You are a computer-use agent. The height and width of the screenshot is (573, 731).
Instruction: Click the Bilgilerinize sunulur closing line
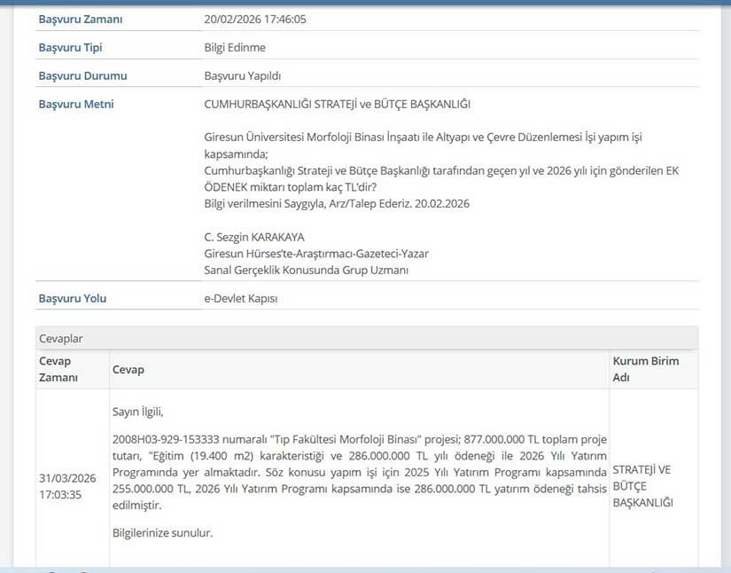(163, 533)
